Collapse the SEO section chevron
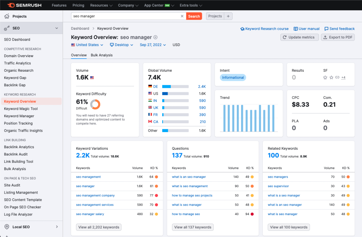The image size is (362, 237). click(x=57, y=28)
